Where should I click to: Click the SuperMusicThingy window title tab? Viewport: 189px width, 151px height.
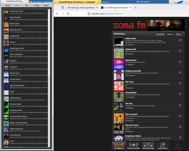click(15, 1)
